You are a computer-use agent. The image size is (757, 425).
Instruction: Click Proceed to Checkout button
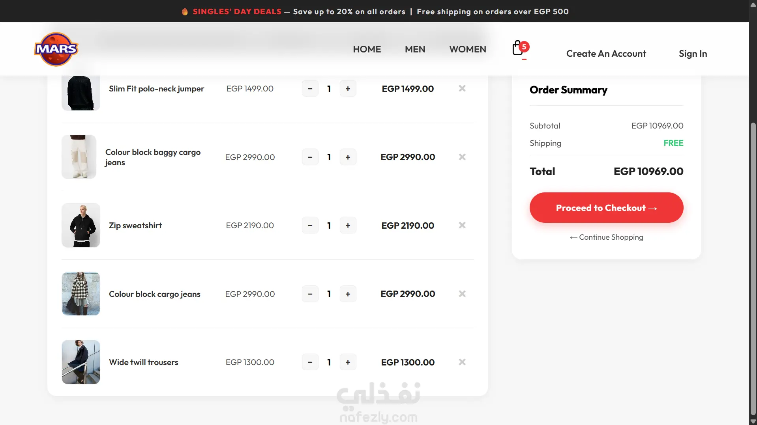tap(606, 208)
